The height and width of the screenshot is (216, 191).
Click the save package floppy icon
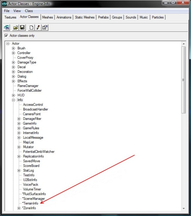click(22, 28)
